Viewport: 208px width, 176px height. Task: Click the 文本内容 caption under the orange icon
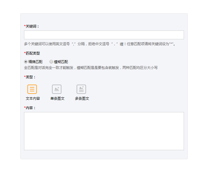click(x=33, y=99)
